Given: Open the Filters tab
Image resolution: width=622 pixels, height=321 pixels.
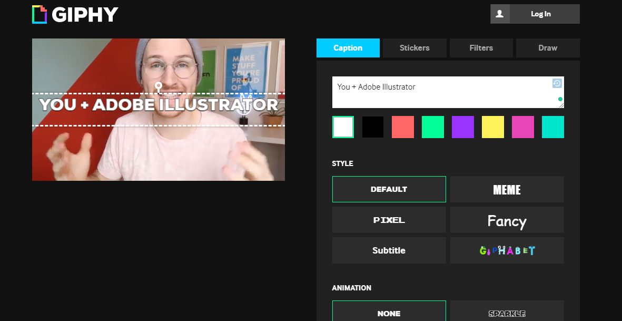Looking at the screenshot, I should tap(481, 48).
